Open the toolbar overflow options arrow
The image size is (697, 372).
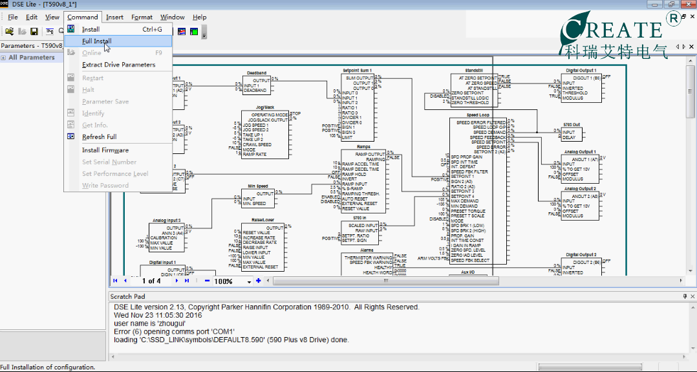204,32
